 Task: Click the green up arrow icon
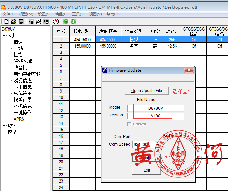66,22
